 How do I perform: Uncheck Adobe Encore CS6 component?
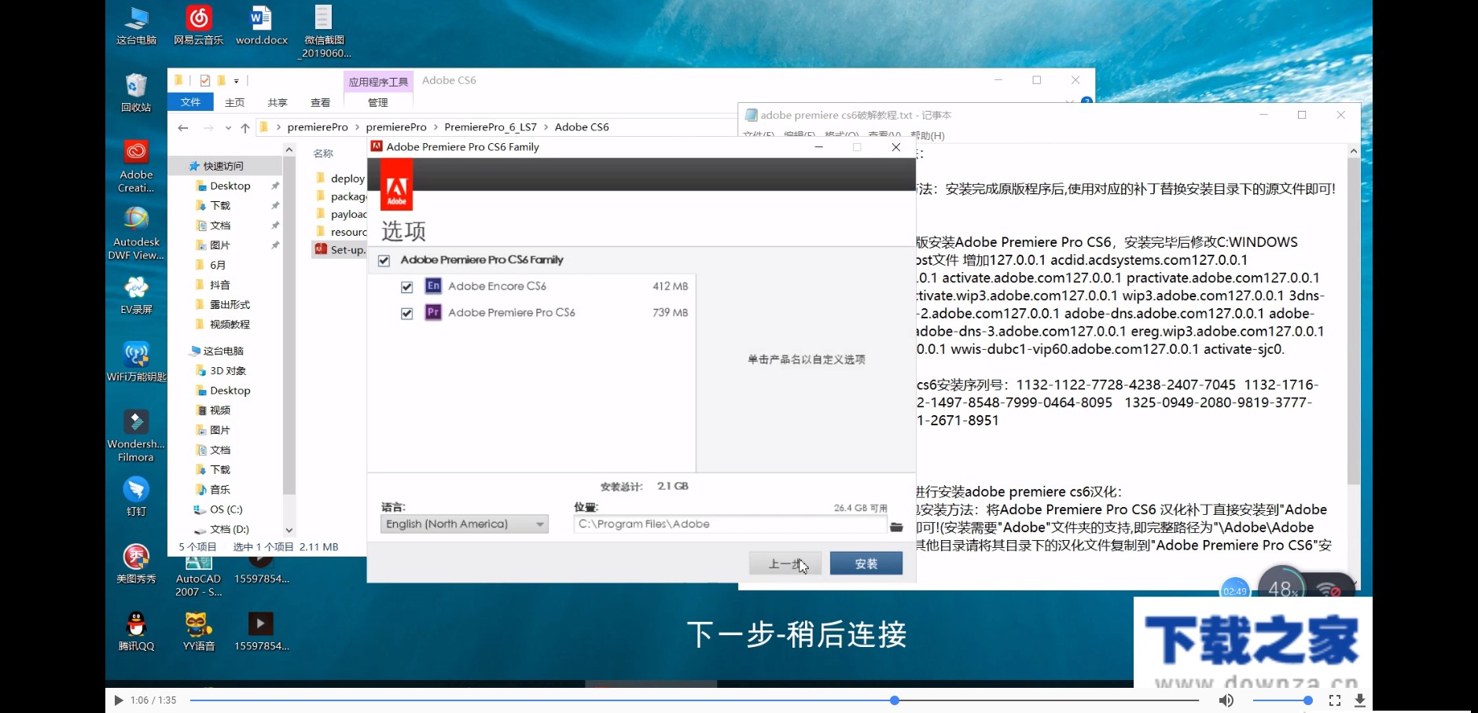(407, 286)
